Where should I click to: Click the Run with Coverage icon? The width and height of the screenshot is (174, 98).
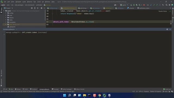(x=137, y=5)
